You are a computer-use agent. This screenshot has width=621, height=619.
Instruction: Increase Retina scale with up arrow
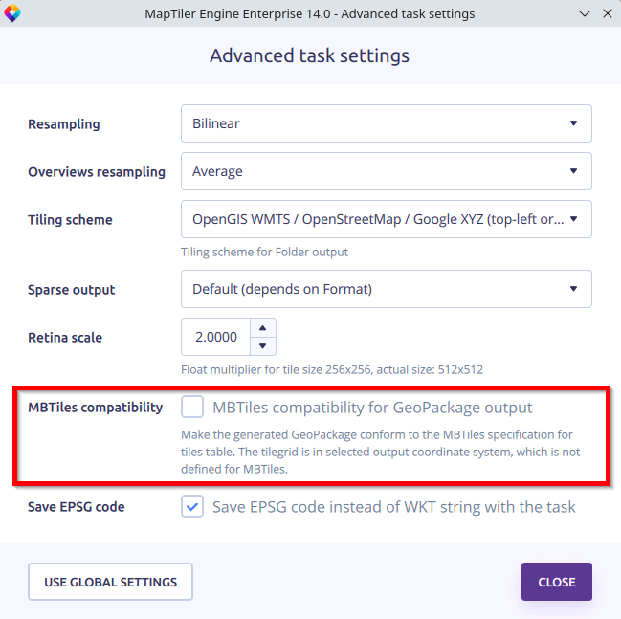pos(263,328)
